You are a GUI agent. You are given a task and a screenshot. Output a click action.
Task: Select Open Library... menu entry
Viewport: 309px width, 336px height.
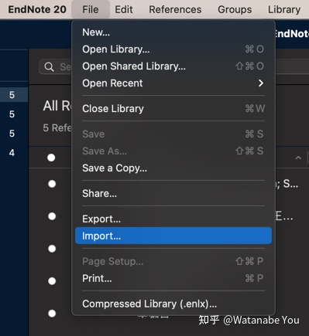coord(173,49)
